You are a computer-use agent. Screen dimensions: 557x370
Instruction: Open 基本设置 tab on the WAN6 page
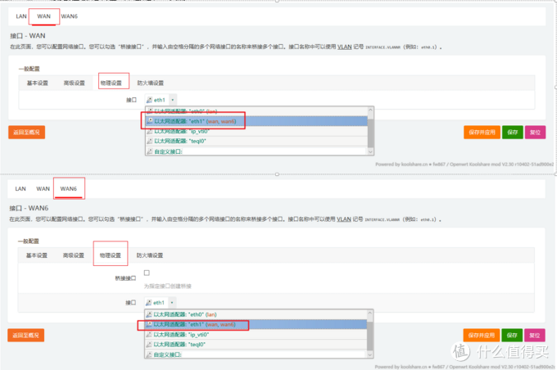[x=37, y=255]
